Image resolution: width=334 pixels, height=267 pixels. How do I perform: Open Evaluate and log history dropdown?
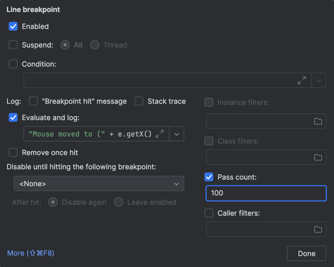tap(176, 134)
